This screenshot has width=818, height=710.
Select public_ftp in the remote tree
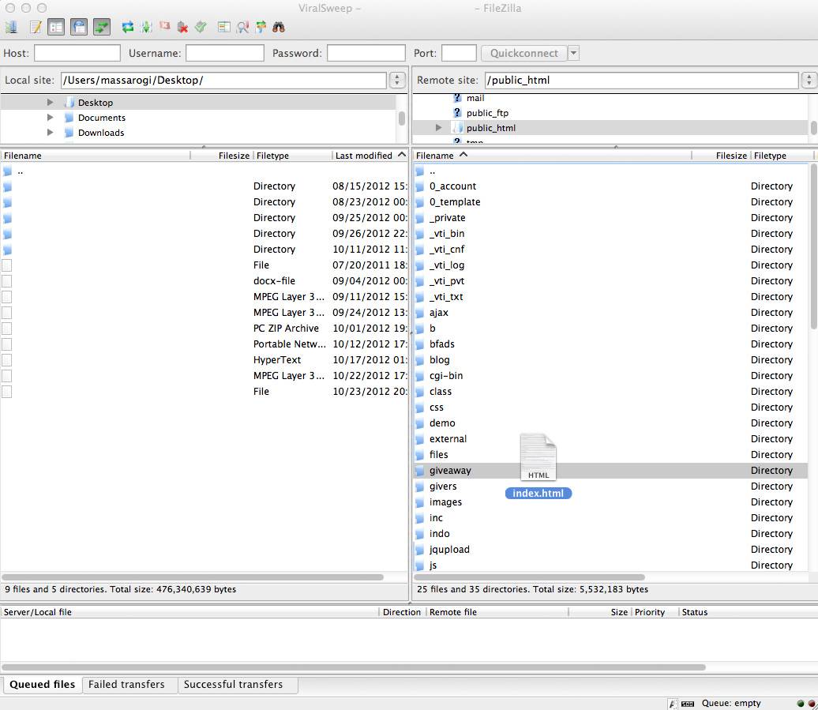pos(487,113)
